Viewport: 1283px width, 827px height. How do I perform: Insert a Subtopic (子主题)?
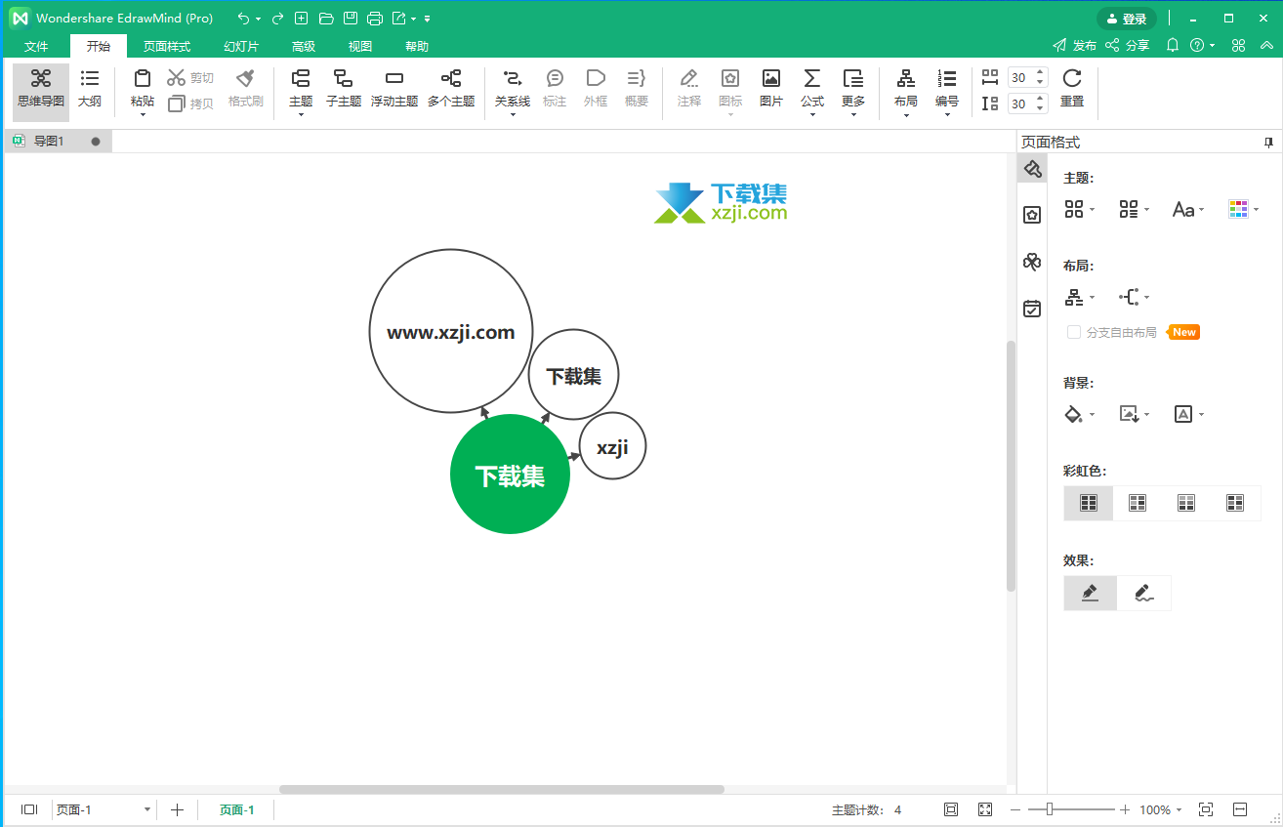[x=344, y=88]
